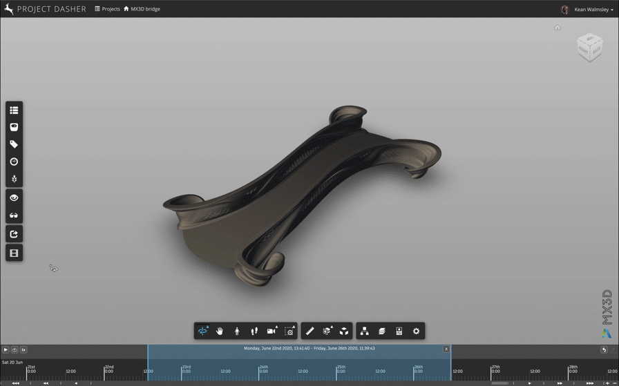Close the selected timeline range
This screenshot has height=386, width=619.
pyautogui.click(x=446, y=349)
